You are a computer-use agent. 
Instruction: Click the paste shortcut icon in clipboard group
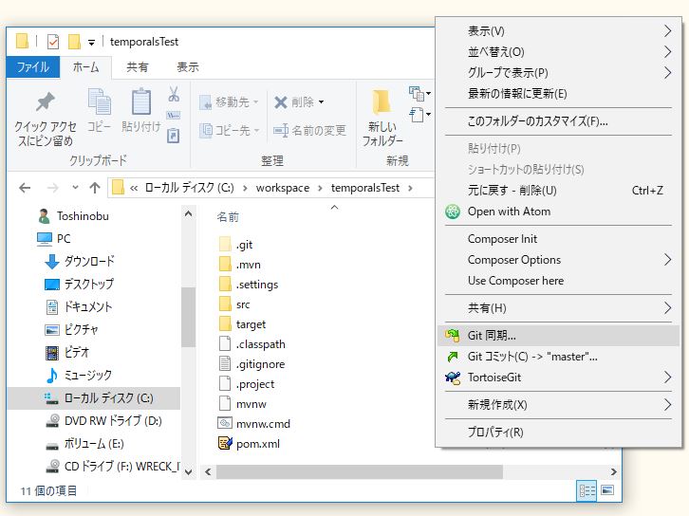[x=174, y=136]
